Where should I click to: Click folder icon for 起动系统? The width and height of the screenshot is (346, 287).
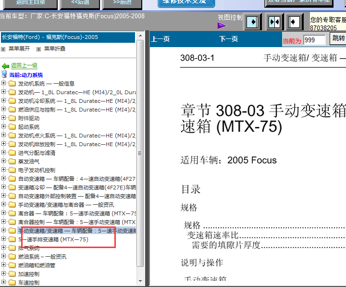tap(12, 127)
